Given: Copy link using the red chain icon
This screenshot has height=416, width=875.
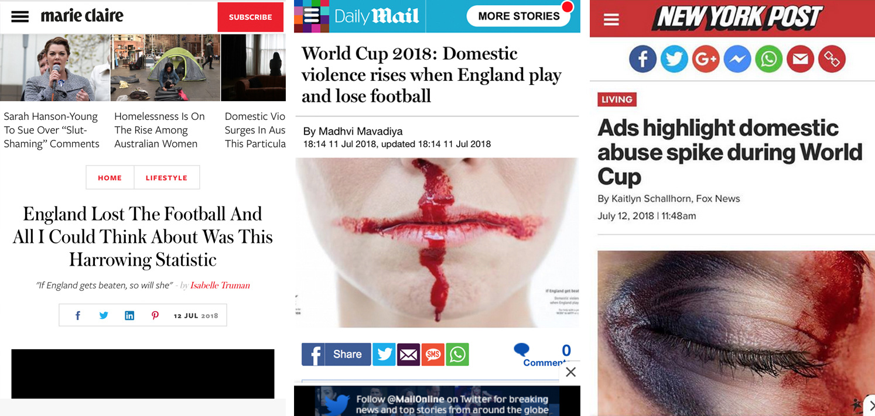Looking at the screenshot, I should [832, 59].
